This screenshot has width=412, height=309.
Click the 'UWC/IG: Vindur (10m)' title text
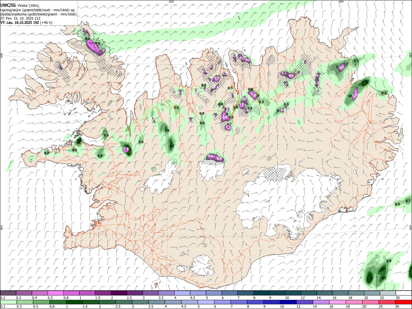click(20, 5)
